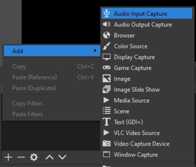Open source properties with the gear icon
Screen dimensions: 196x167
click(x=34, y=157)
